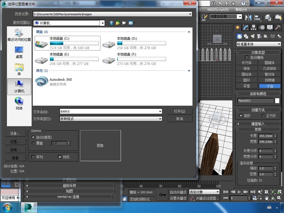The image size is (284, 213).
Task: Click the 自动关键点 button
Action: [x=178, y=192]
